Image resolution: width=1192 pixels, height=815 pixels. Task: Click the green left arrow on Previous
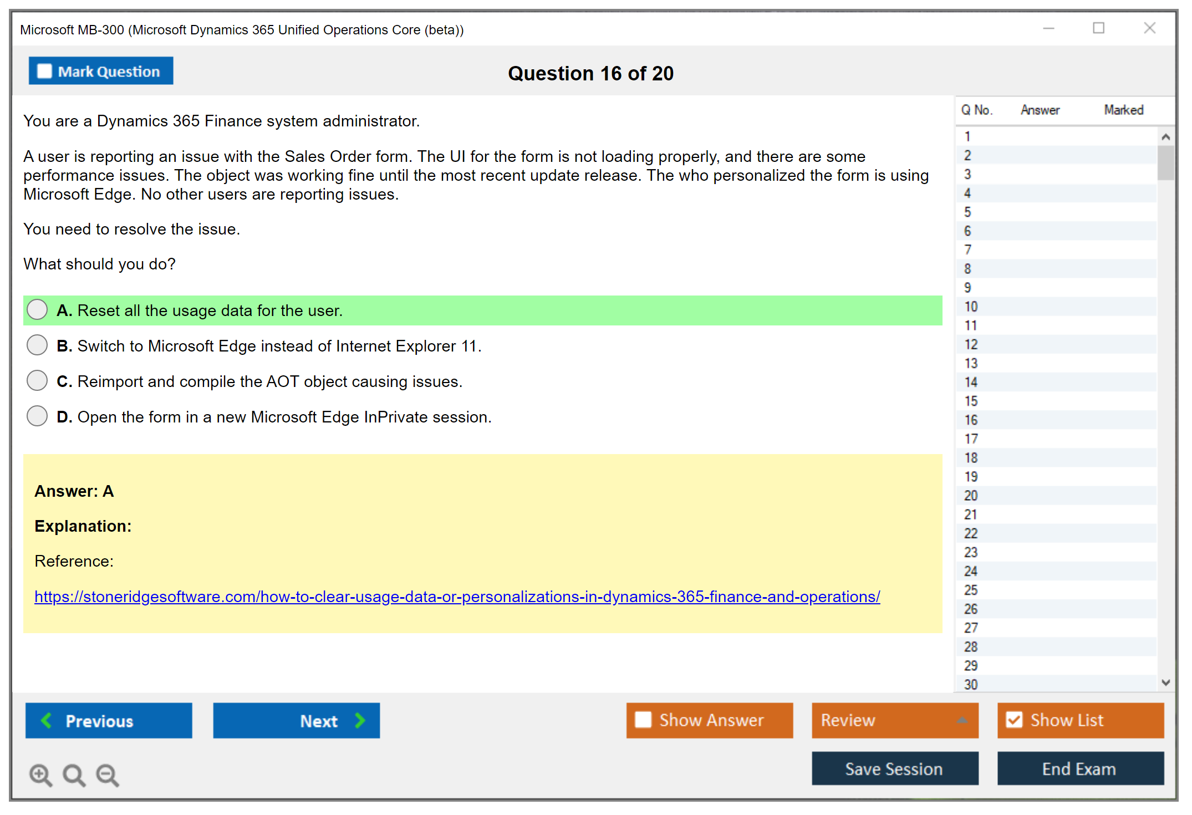click(x=47, y=720)
